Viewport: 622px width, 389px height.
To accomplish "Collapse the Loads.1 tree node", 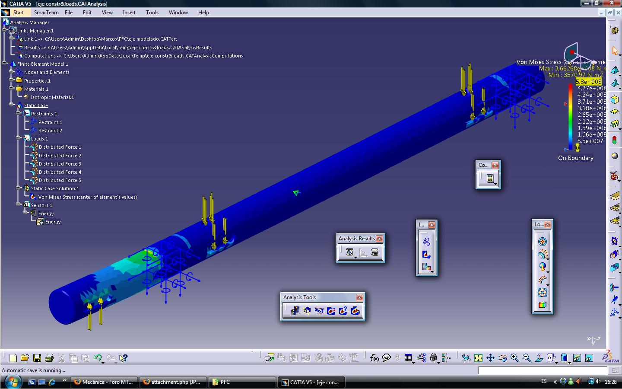I will 19,138.
